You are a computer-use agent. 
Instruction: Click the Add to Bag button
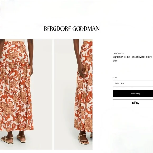133,93
